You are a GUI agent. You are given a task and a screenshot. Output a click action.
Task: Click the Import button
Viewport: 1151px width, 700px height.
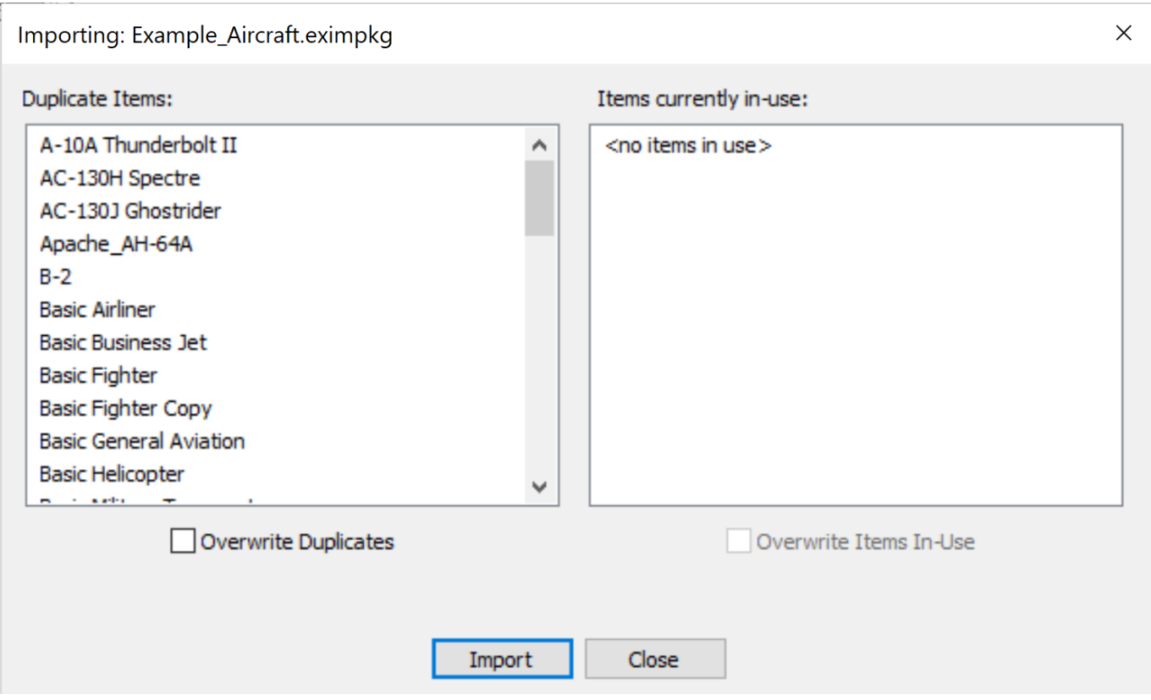pyautogui.click(x=502, y=659)
